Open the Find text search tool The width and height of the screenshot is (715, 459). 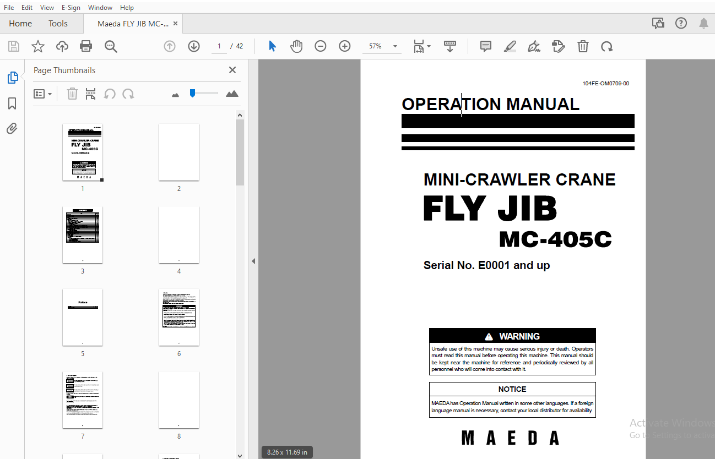point(111,46)
